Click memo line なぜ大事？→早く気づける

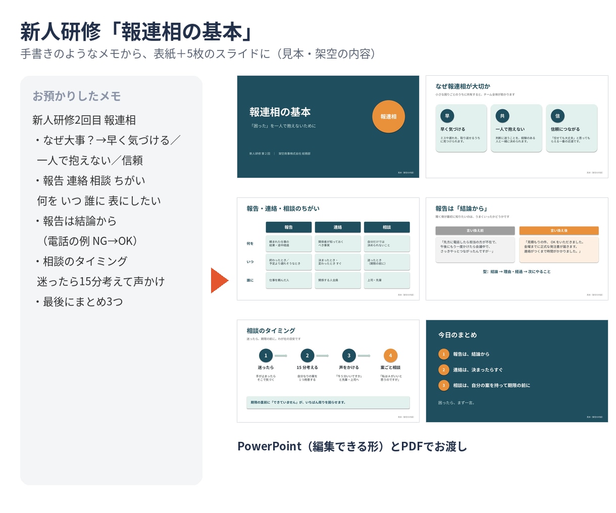(108, 140)
